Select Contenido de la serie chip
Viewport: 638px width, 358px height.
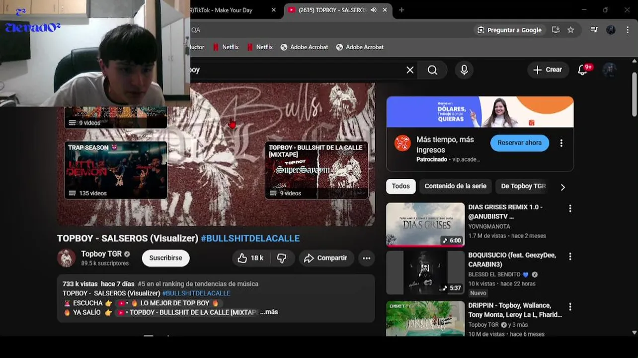[455, 186]
